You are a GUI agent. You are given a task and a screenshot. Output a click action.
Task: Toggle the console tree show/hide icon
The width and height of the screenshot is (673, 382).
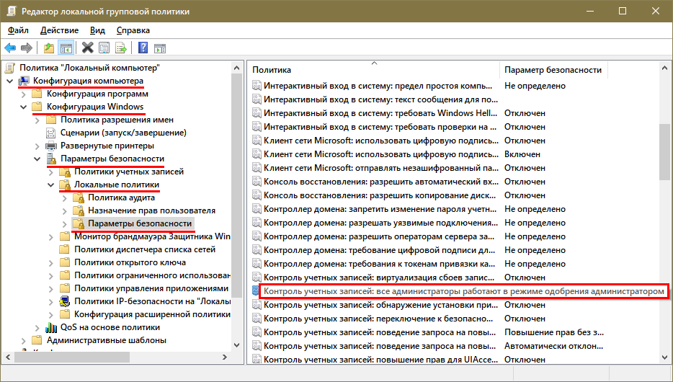point(66,48)
